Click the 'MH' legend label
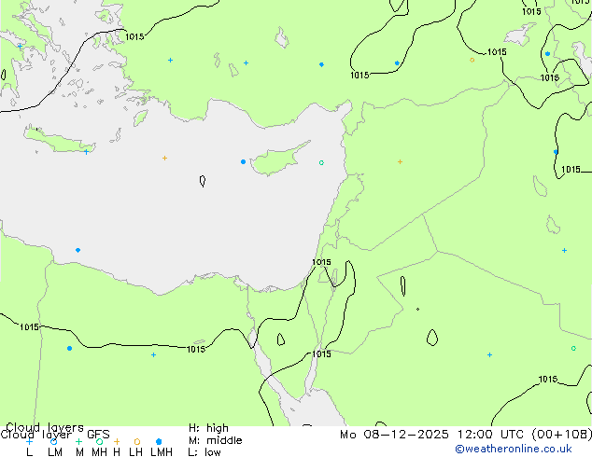Viewport: 592px width, 457px height. click(99, 451)
